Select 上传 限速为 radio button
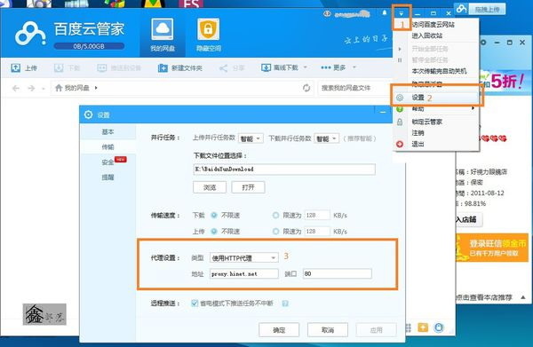 (275, 232)
